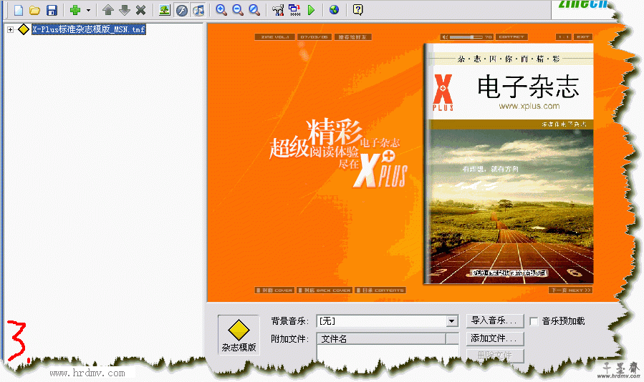Click 添加文件... add file button
This screenshot has width=644, height=382.
495,338
